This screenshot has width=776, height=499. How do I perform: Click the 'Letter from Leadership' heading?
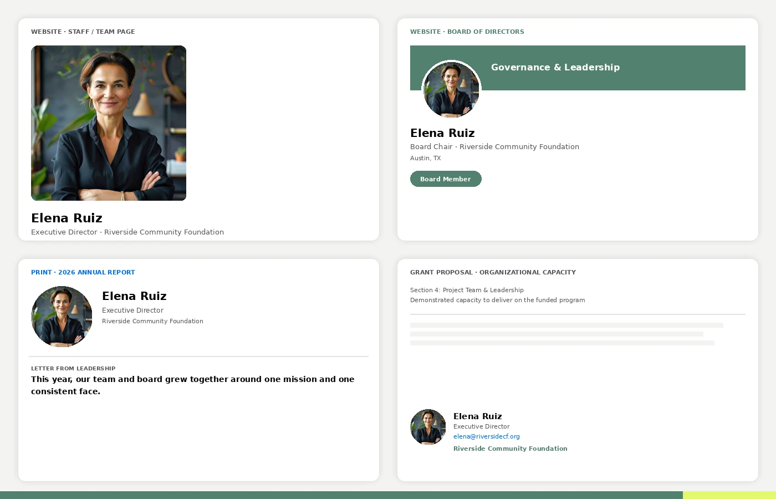click(73, 368)
